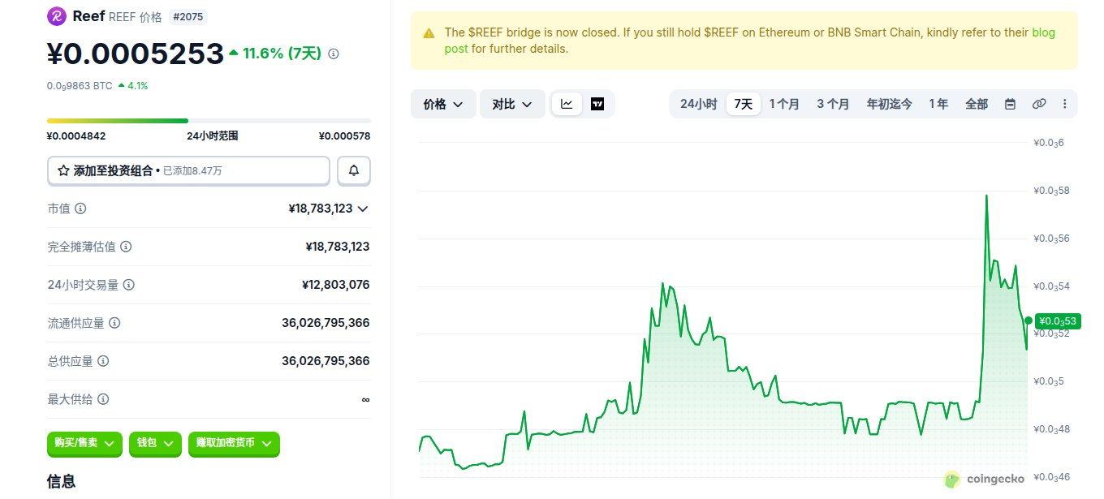Click the #2075 rank badge
The image size is (1104, 499).
188,16
